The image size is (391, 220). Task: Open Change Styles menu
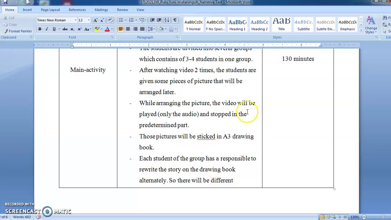371,25
